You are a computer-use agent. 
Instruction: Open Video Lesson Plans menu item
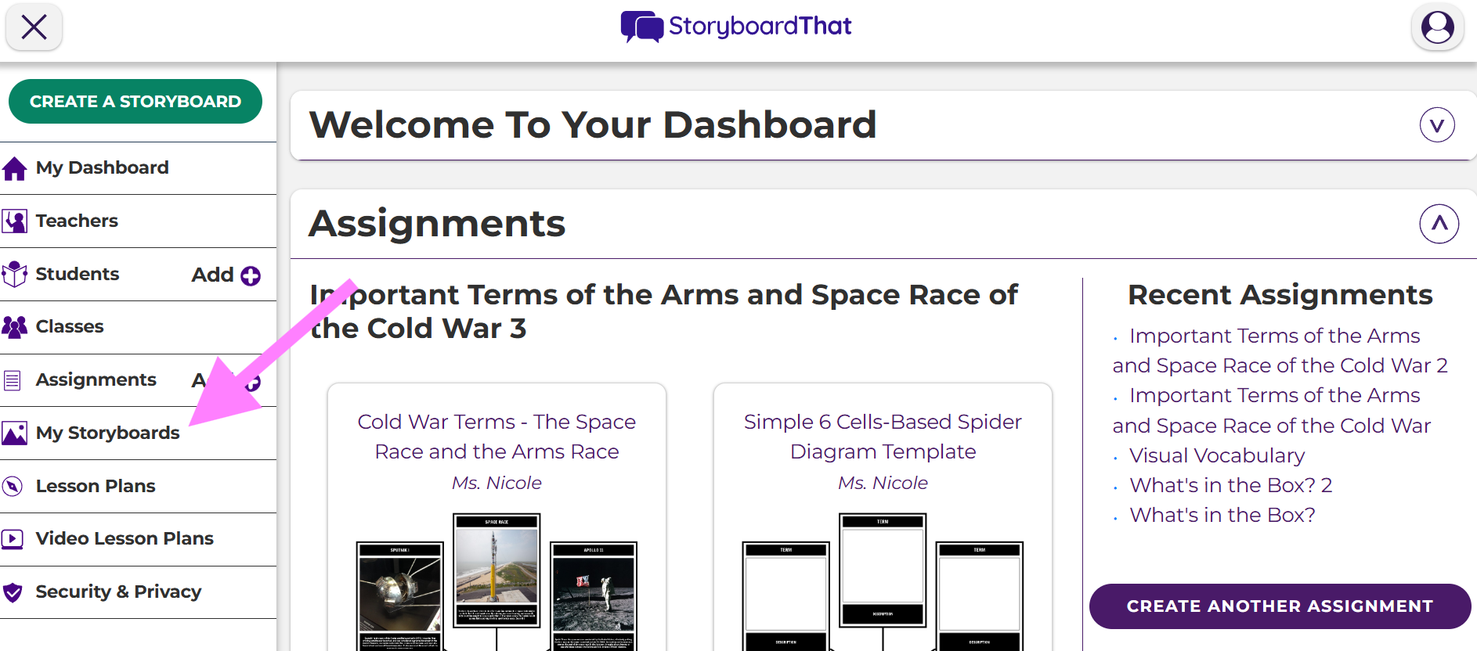pyautogui.click(x=125, y=538)
